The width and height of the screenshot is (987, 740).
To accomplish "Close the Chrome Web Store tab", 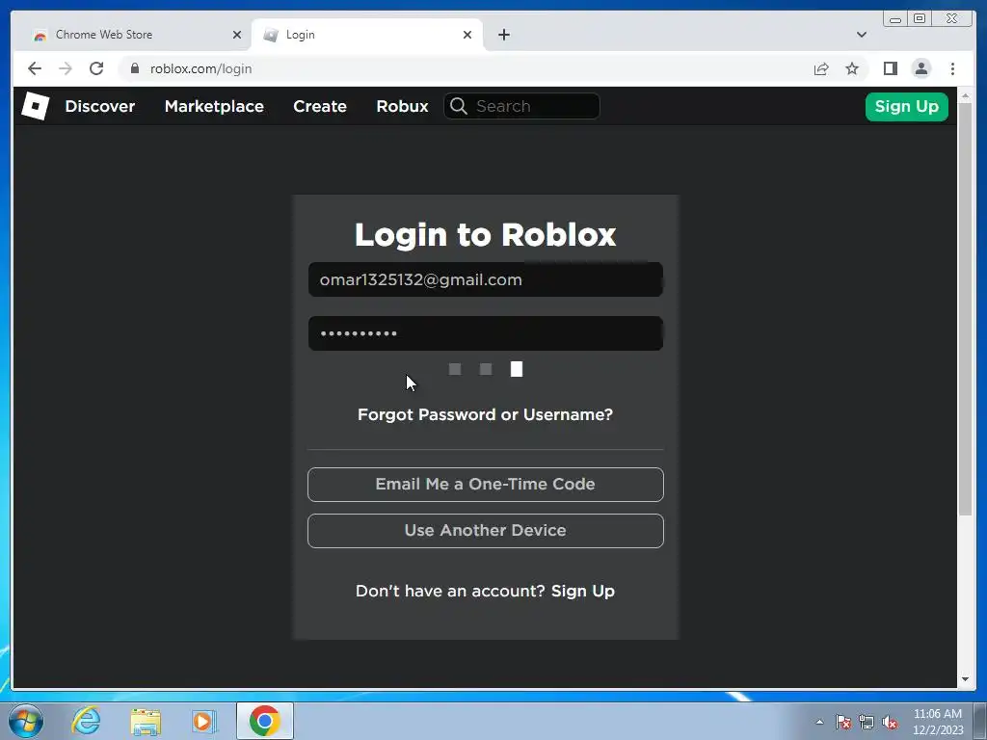I will pyautogui.click(x=237, y=35).
